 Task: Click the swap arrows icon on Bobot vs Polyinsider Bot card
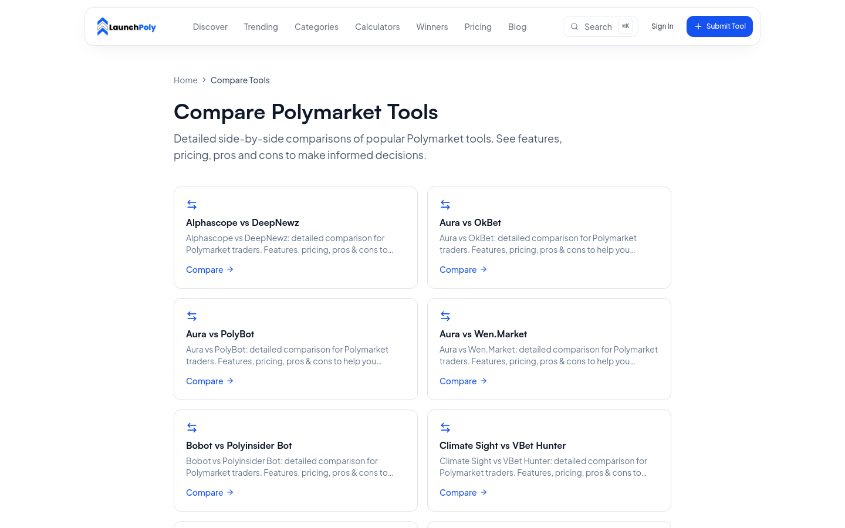coord(192,428)
